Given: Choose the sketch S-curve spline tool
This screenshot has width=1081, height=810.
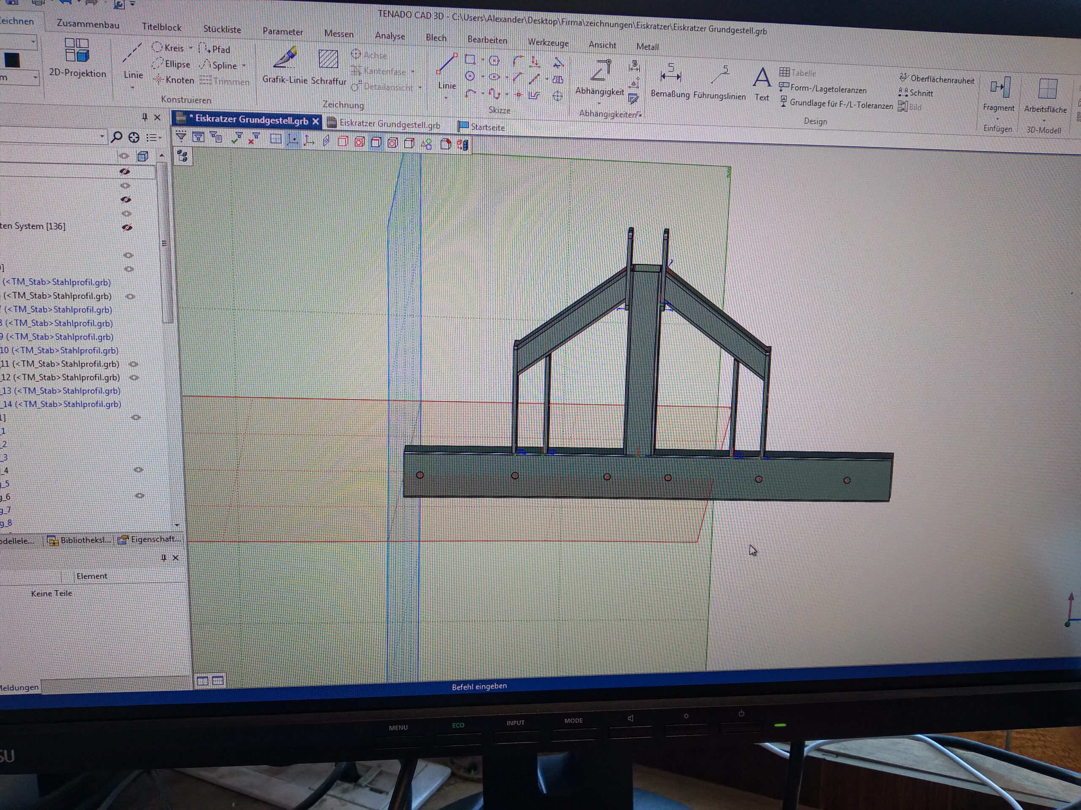Looking at the screenshot, I should (x=494, y=93).
